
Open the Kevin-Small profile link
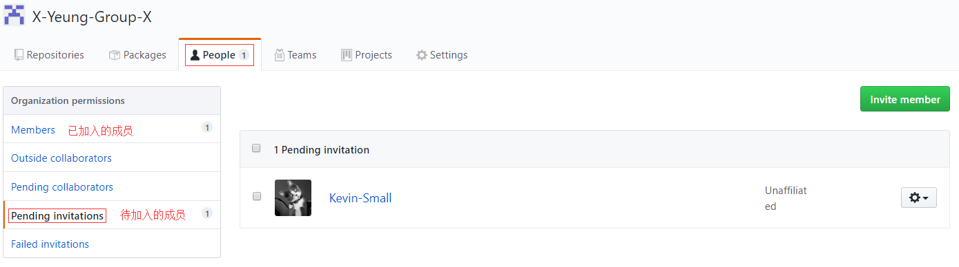[360, 198]
